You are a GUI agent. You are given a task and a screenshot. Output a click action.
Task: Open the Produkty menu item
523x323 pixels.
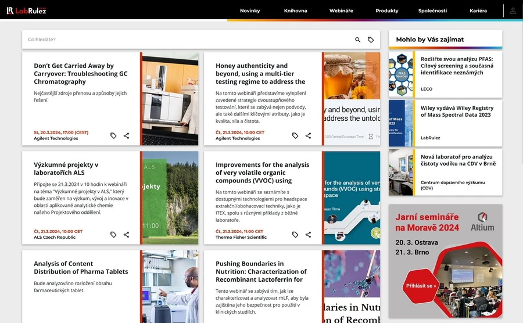(387, 10)
